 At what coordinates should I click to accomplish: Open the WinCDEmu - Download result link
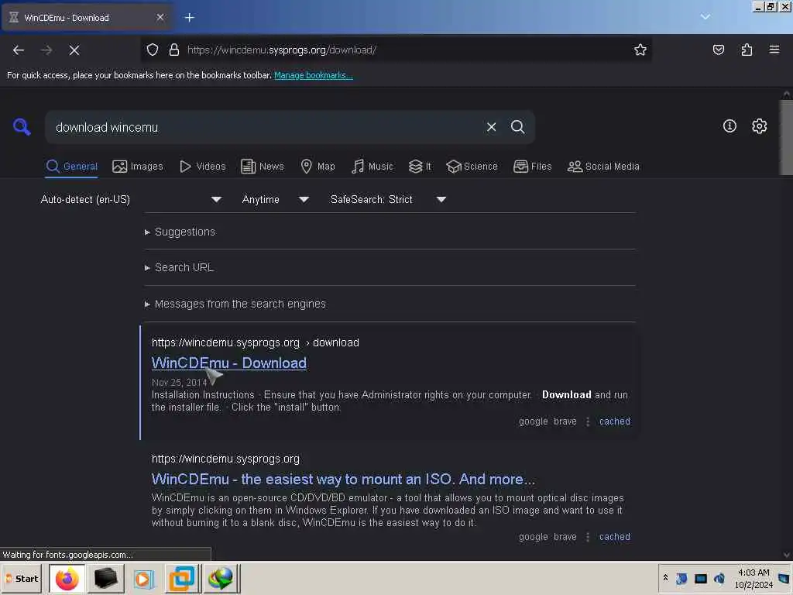pos(229,363)
